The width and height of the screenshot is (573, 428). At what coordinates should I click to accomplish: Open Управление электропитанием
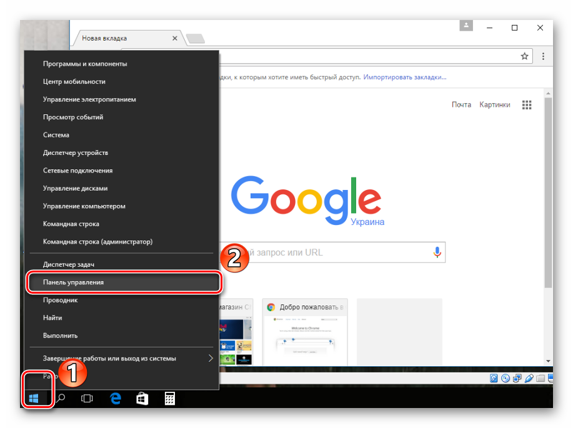pyautogui.click(x=122, y=99)
